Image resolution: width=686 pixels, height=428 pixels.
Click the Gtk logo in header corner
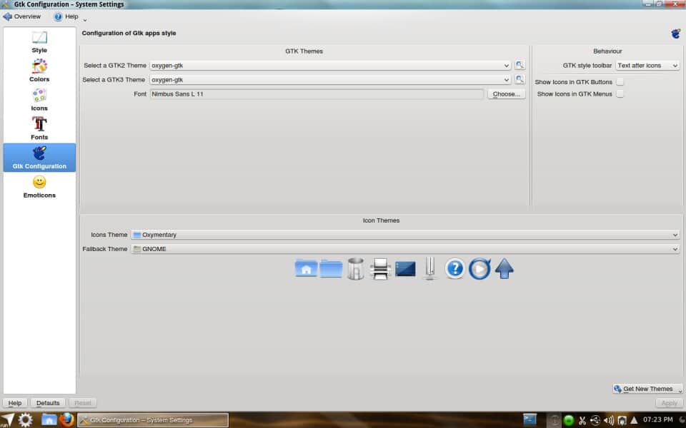[x=675, y=34]
